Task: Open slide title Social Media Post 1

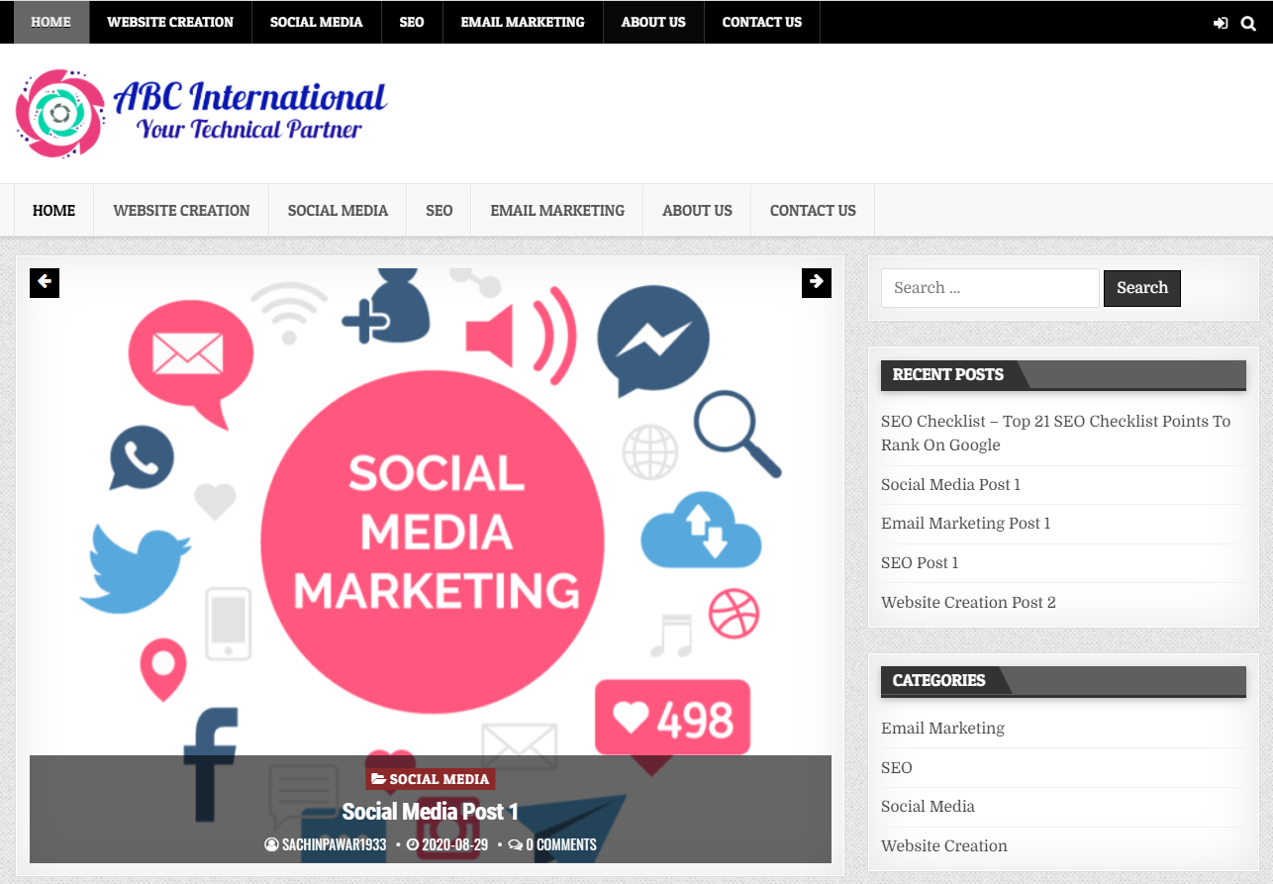Action: point(430,812)
